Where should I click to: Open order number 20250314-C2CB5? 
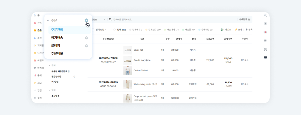click(108, 82)
